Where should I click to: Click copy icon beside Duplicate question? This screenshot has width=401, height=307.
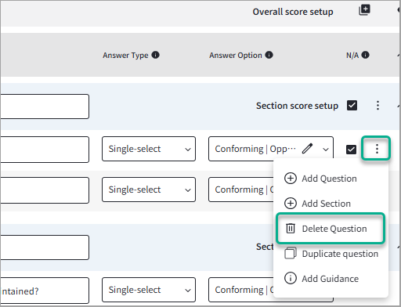pyautogui.click(x=291, y=253)
